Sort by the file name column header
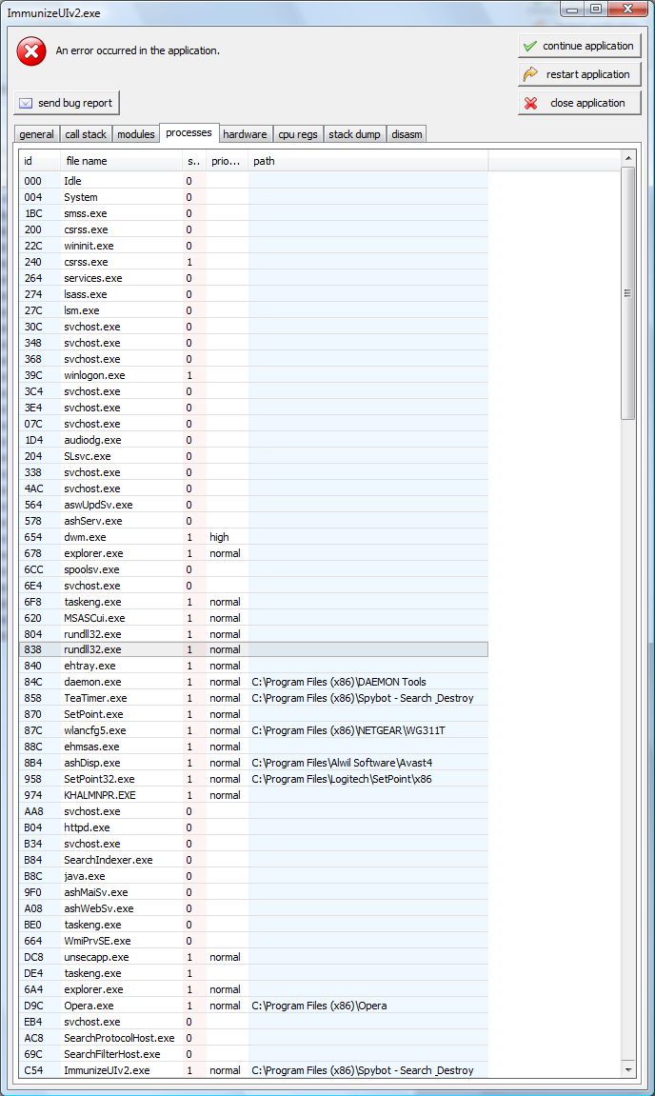This screenshot has width=655, height=1096. point(122,161)
